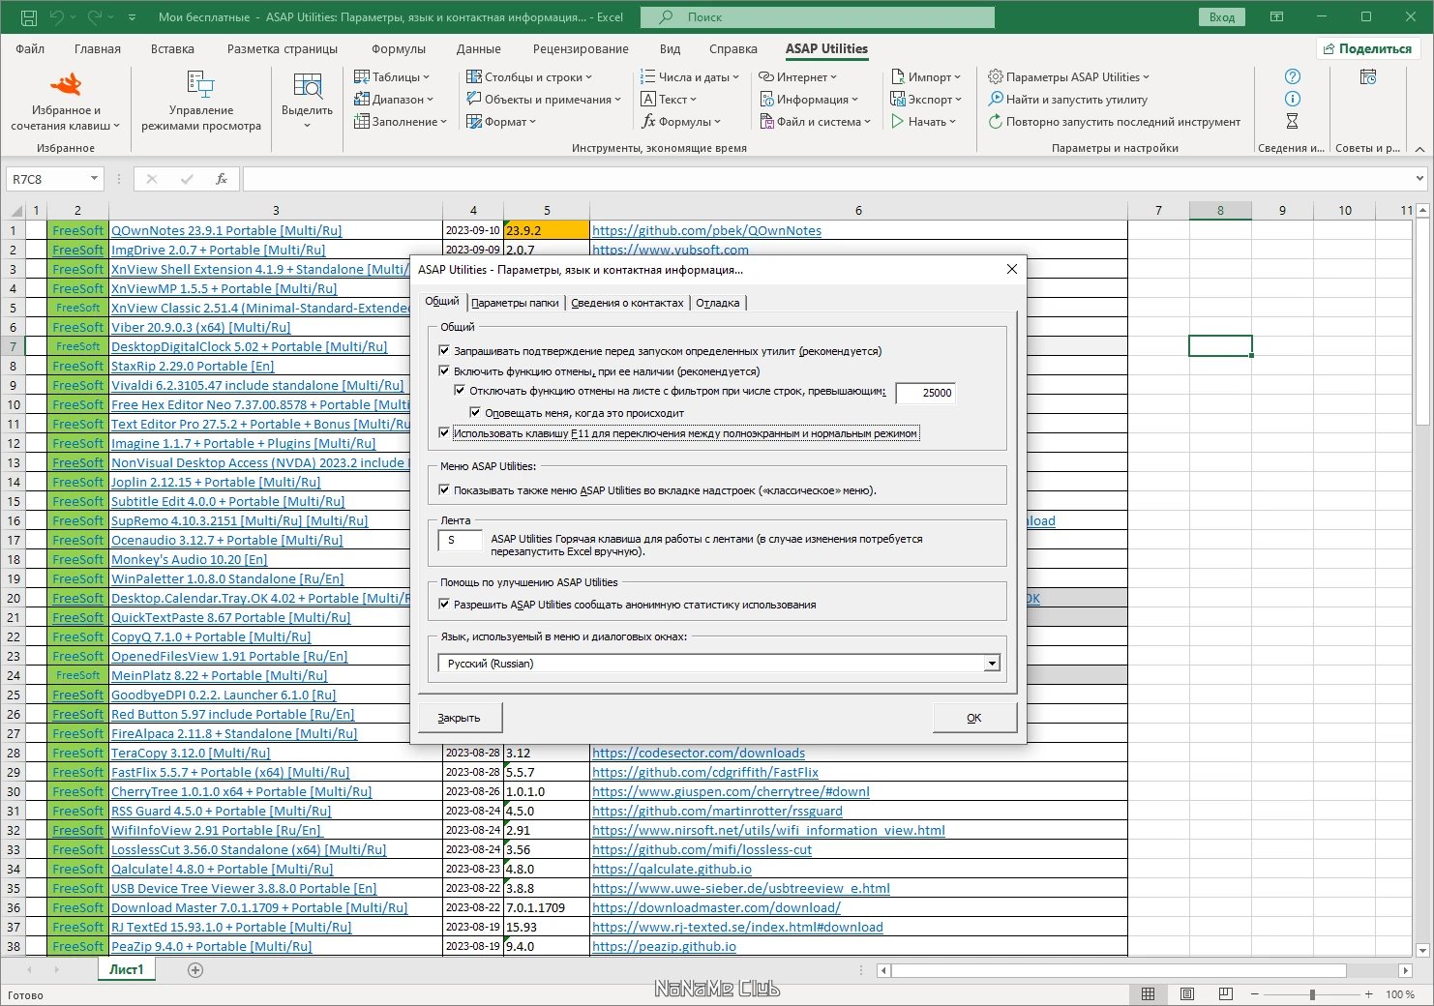Viewport: 1434px width, 1006px height.
Task: Click the Поделиться button
Action: [1367, 49]
